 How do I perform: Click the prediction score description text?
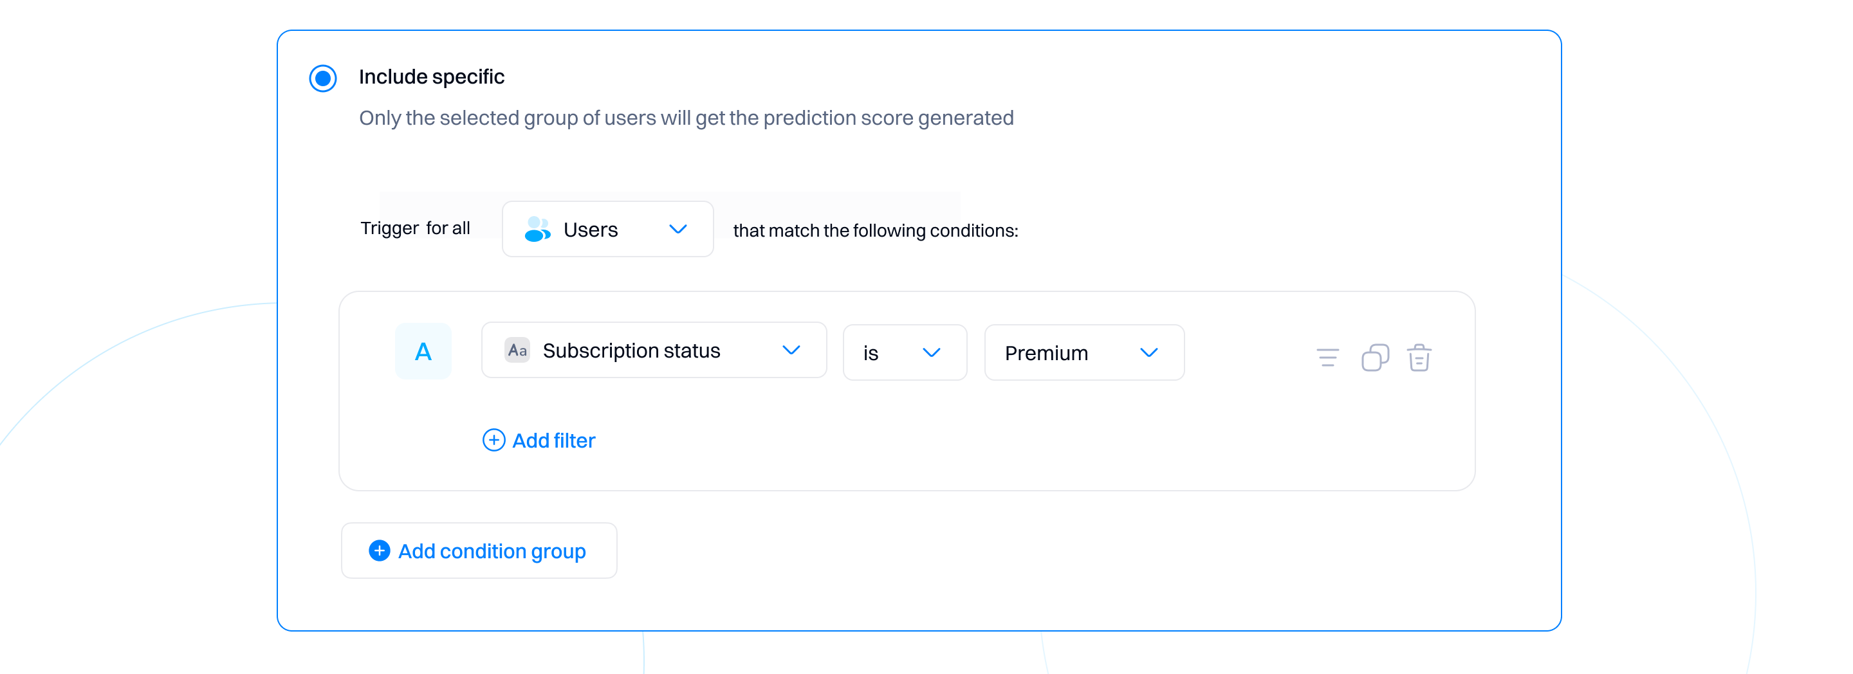(685, 118)
